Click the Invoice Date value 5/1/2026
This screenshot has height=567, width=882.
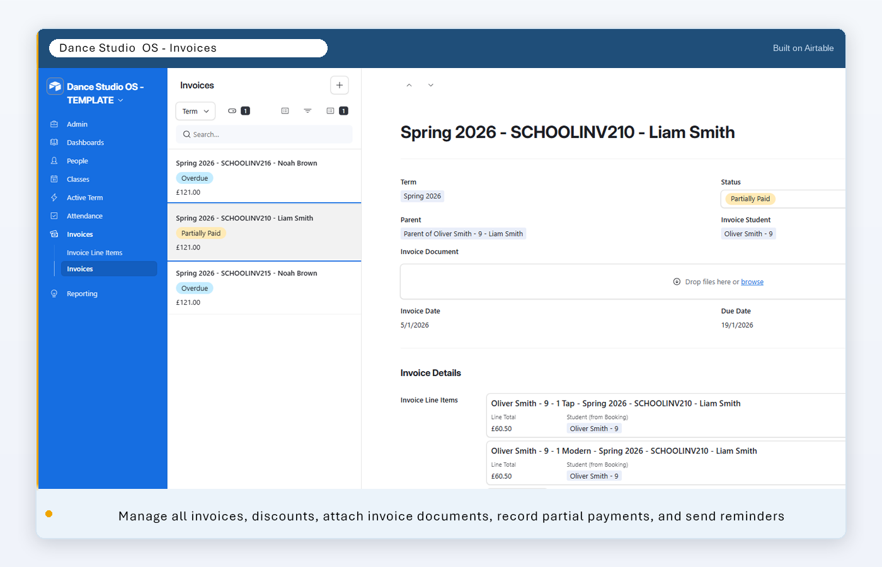(415, 325)
